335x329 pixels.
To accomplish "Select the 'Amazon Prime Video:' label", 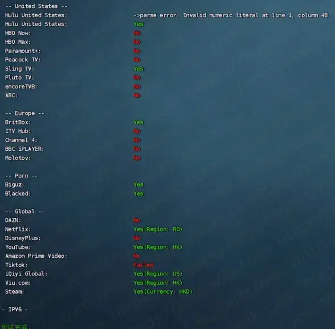I will point(36,256).
